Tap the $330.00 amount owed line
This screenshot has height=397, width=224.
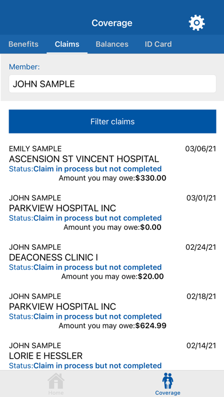coord(113,178)
